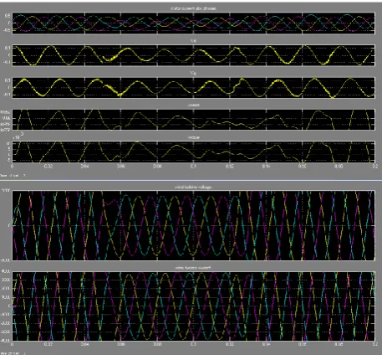The image size is (382, 355).
Task: Select the Vq waveform plot area
Action: coord(193,88)
